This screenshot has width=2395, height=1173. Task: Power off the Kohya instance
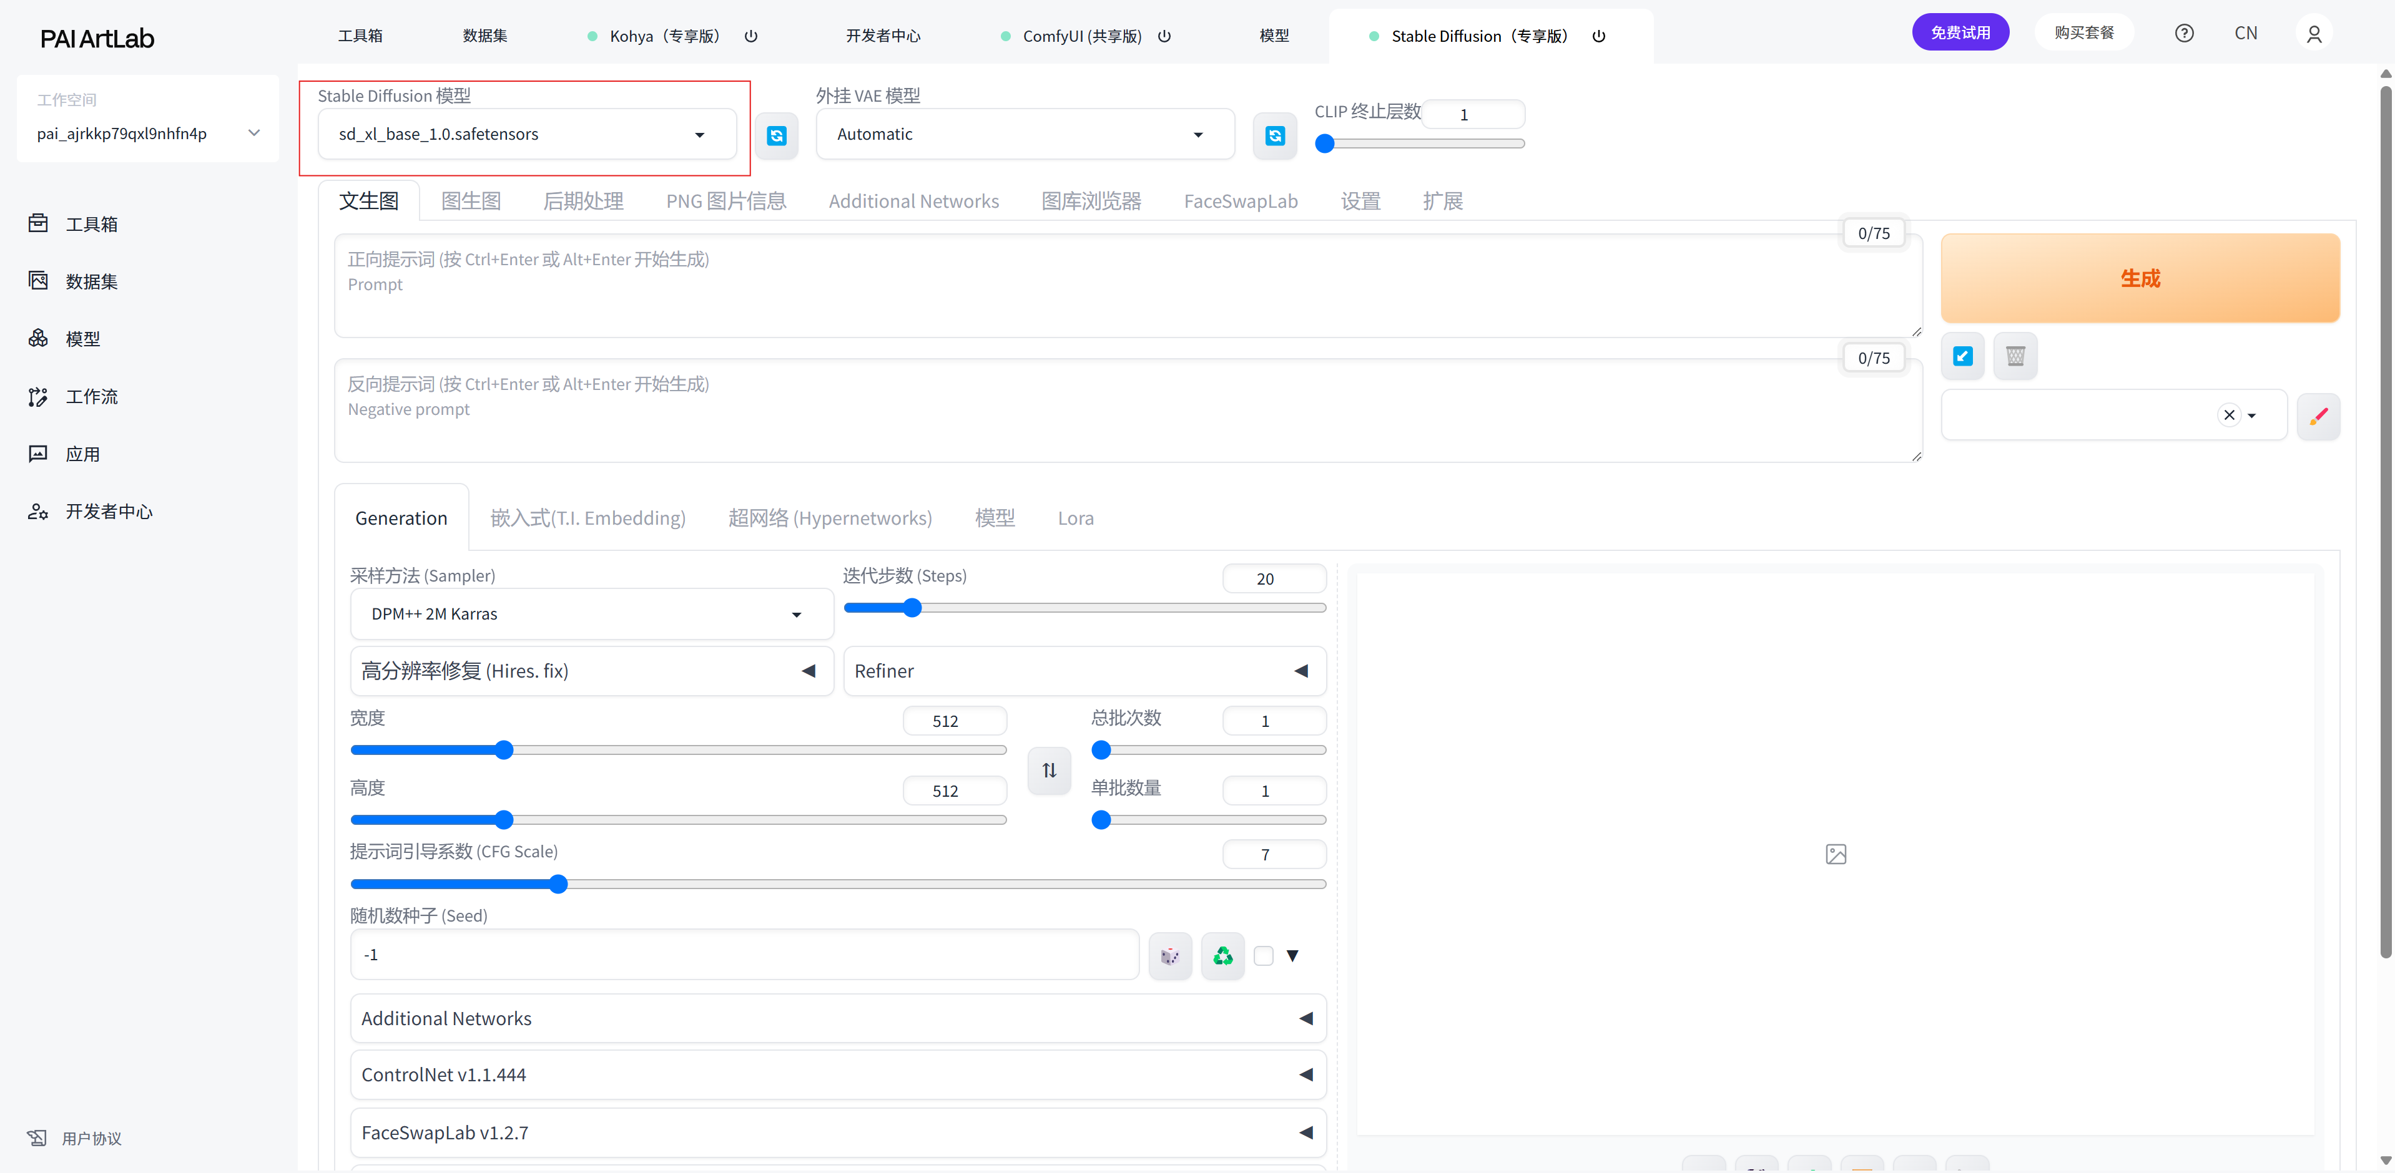coord(751,36)
